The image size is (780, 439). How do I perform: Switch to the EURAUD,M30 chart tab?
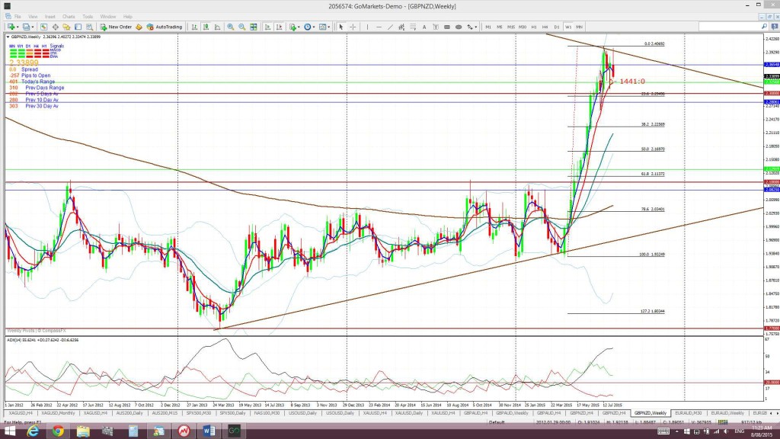click(689, 413)
